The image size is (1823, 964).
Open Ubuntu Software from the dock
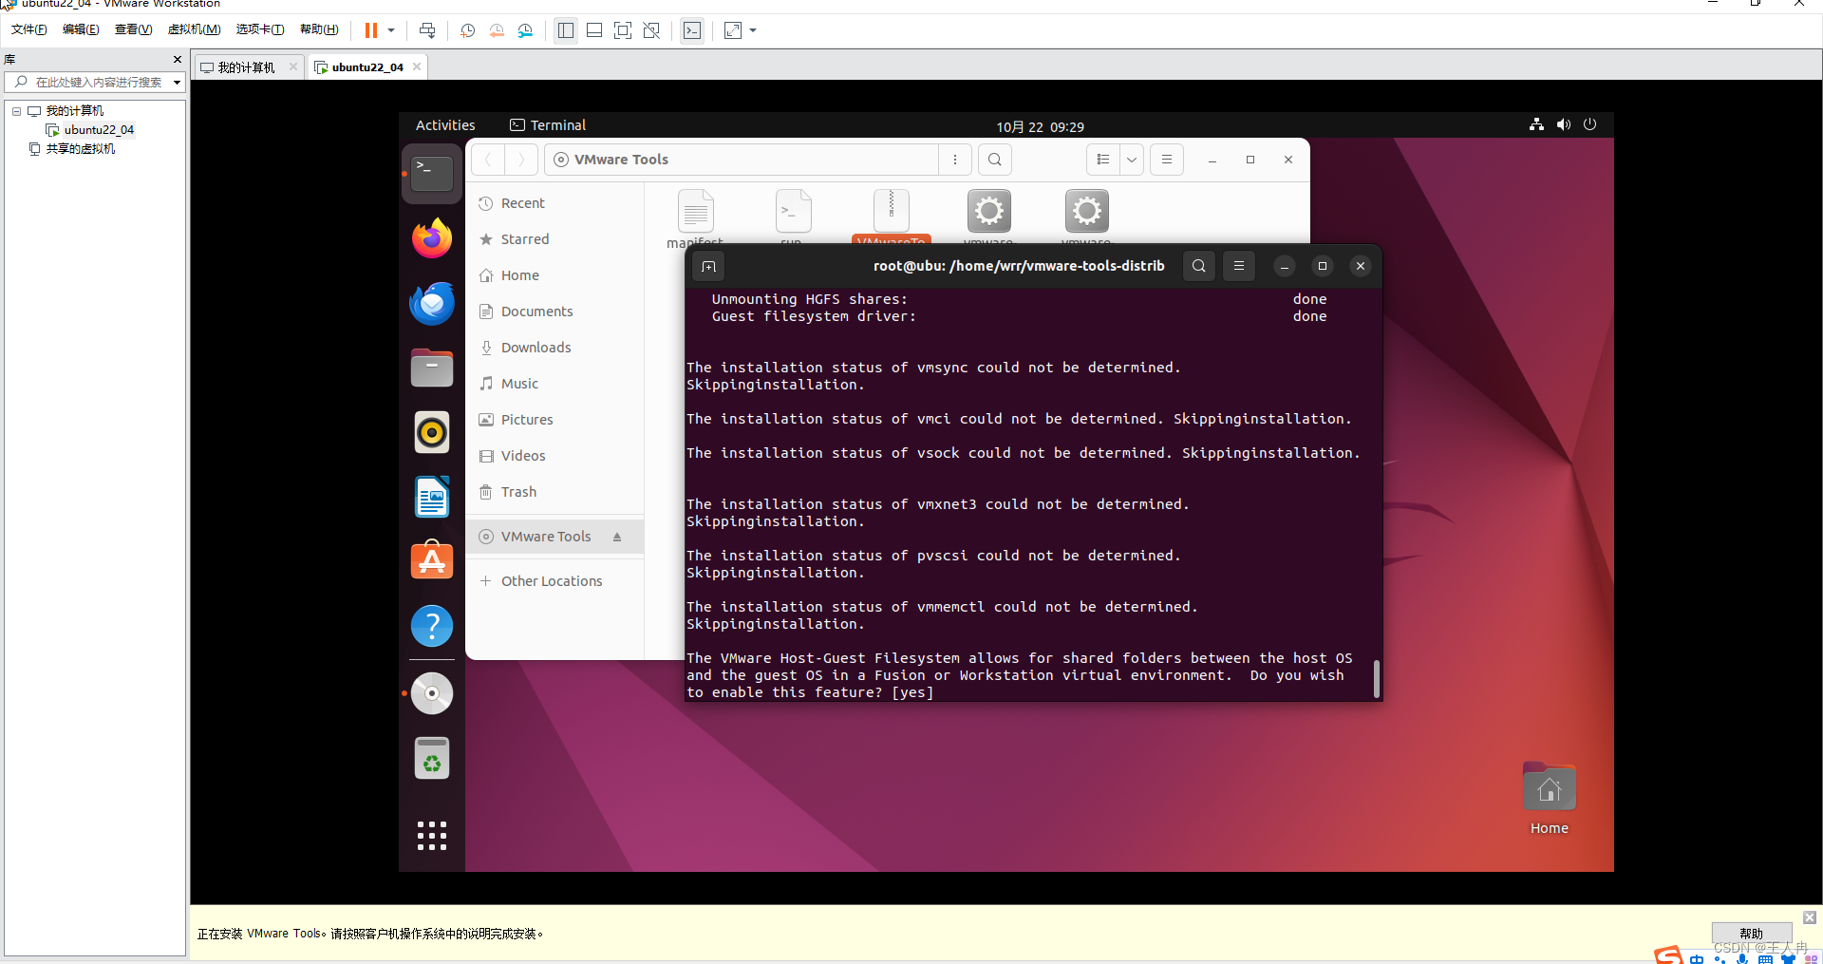click(432, 561)
